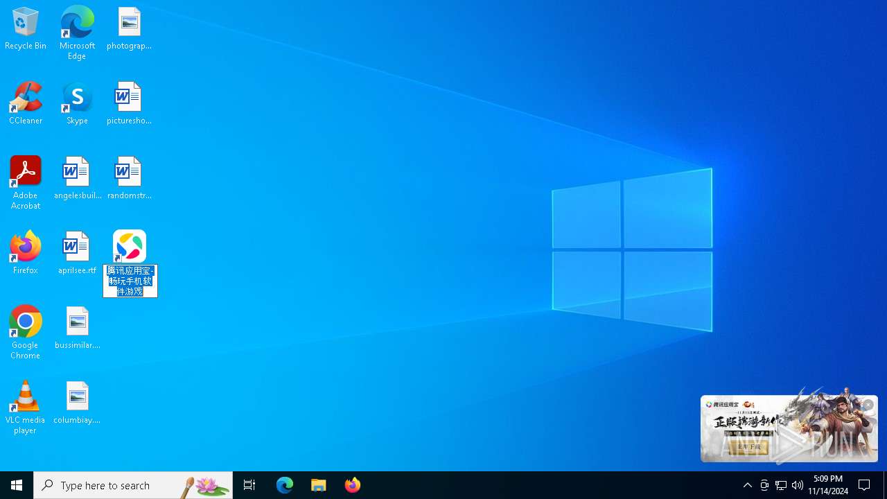
Task: Click the taskbar search box
Action: coord(133,485)
